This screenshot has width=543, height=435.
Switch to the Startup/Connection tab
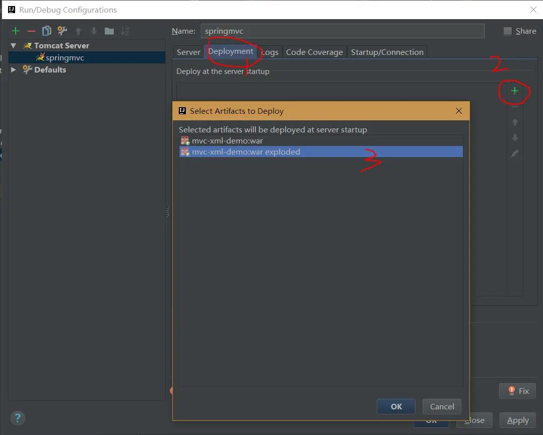click(387, 52)
